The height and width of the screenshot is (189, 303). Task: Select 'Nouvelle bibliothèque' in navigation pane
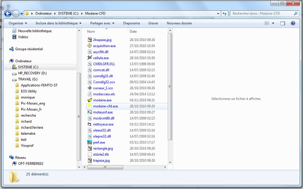35,31
